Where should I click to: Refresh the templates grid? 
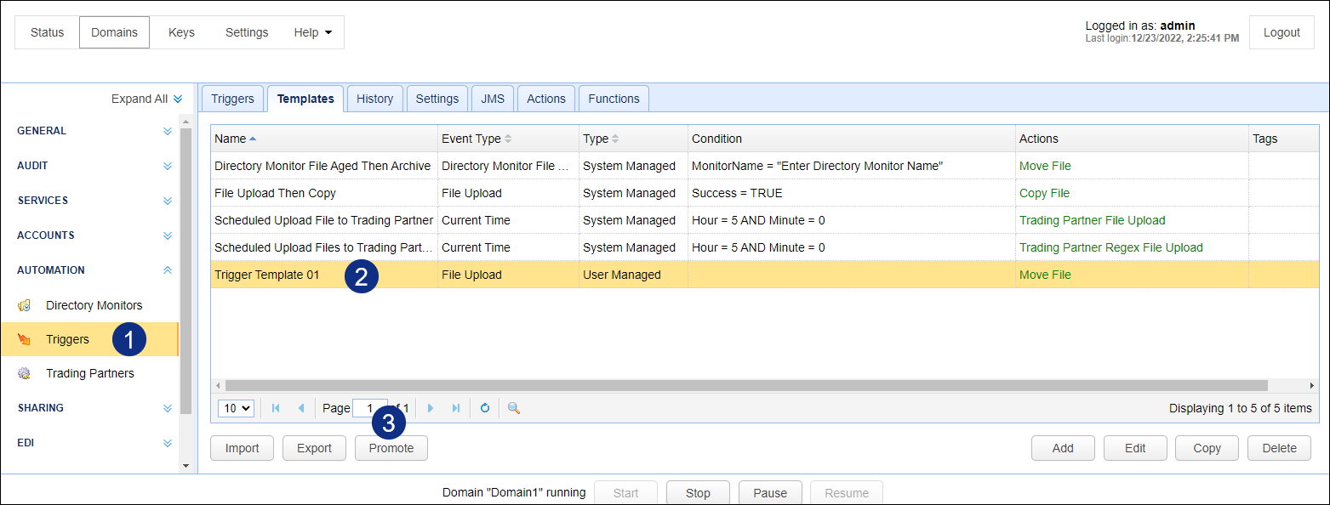(x=485, y=408)
